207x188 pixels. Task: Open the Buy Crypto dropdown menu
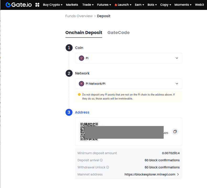(53, 5)
